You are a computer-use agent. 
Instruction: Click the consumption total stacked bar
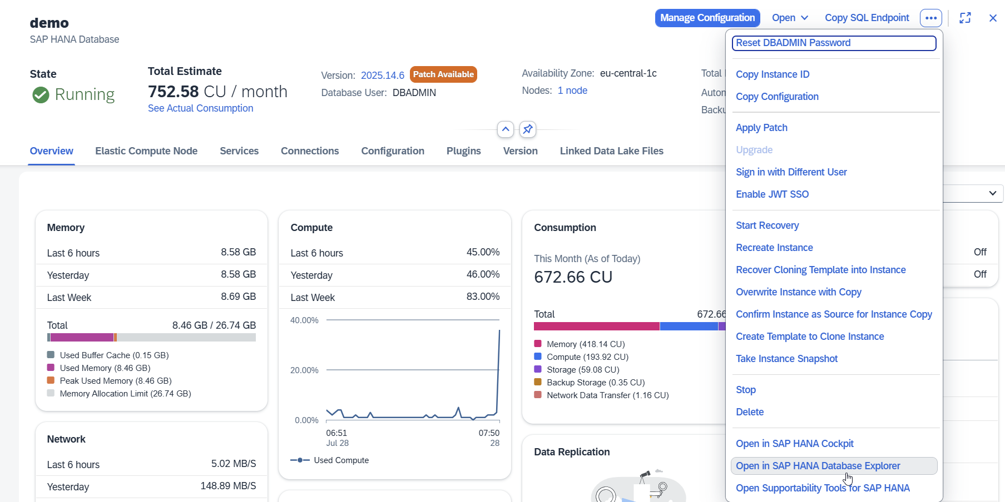point(630,327)
